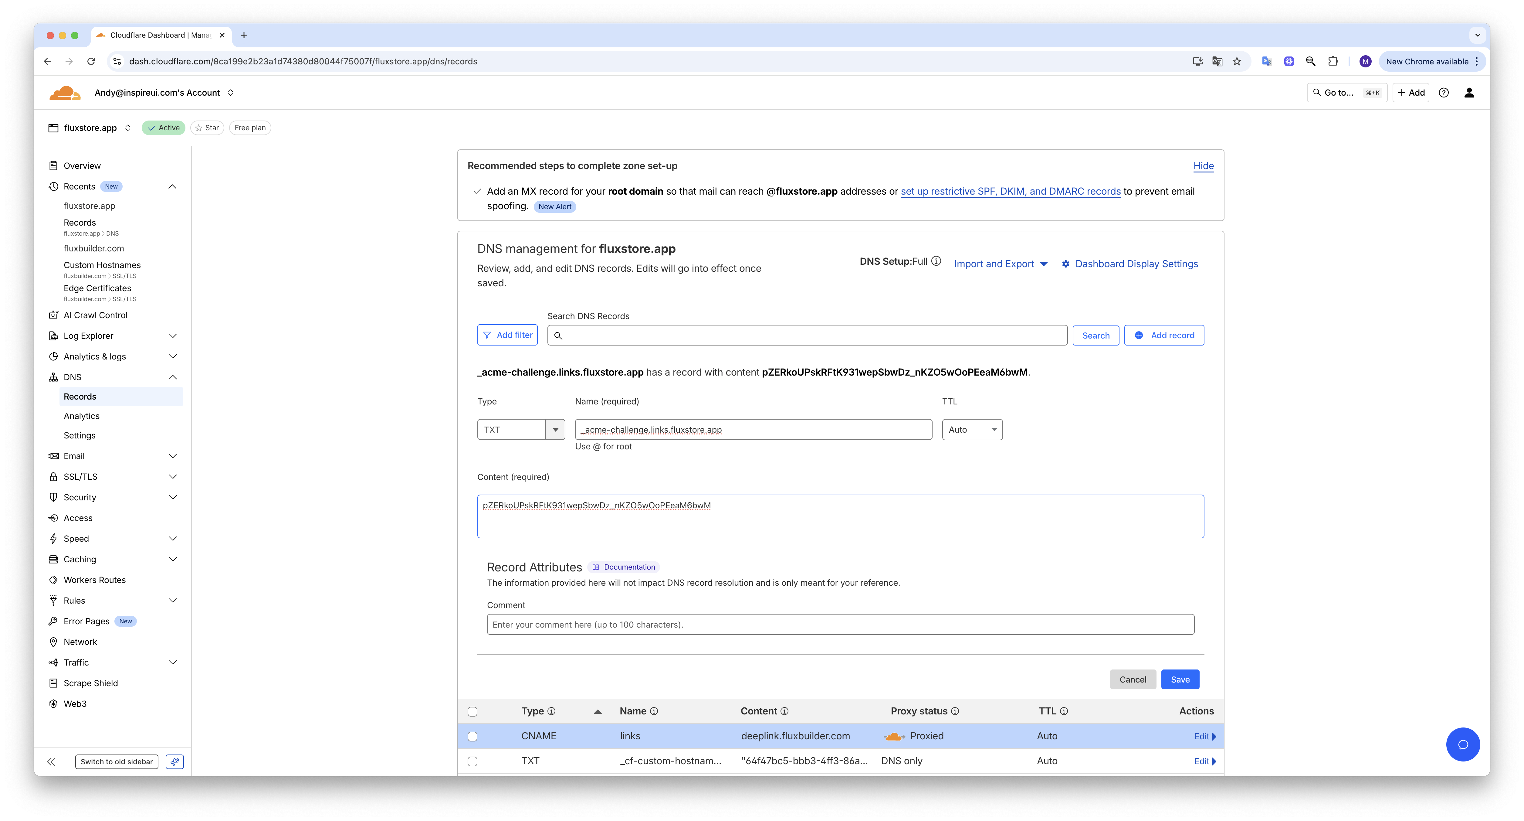
Task: Expand the Import and Export menu
Action: pyautogui.click(x=1001, y=264)
